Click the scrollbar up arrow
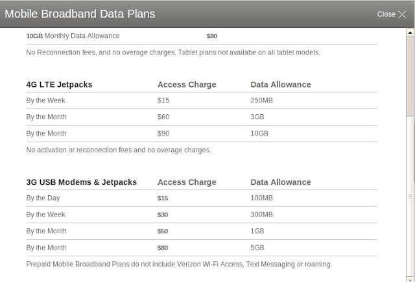This screenshot has width=415, height=282. coord(410,32)
